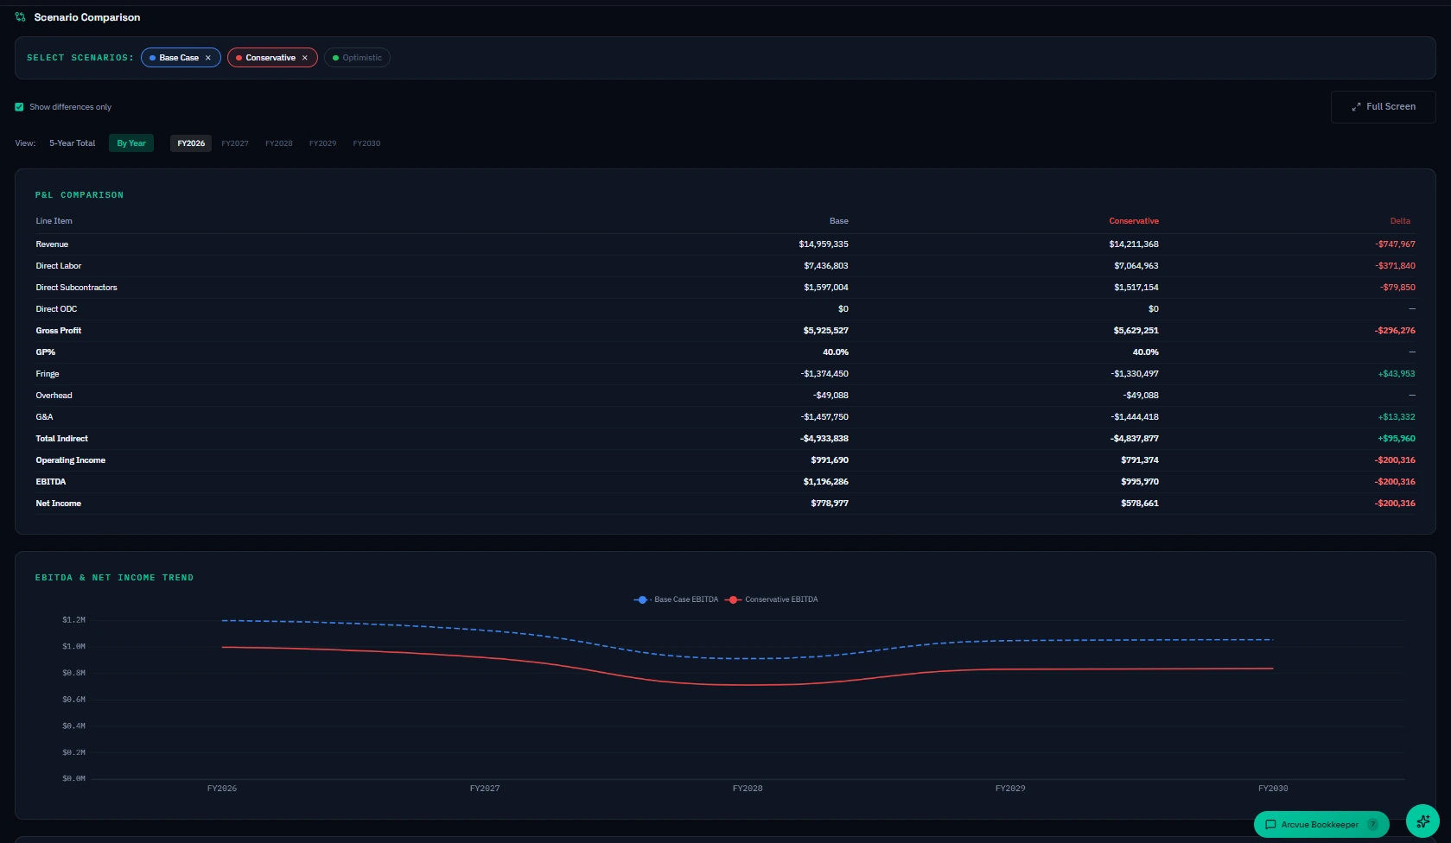Viewport: 1451px width, 843px height.
Task: Click the Conservative column header
Action: tap(1133, 221)
